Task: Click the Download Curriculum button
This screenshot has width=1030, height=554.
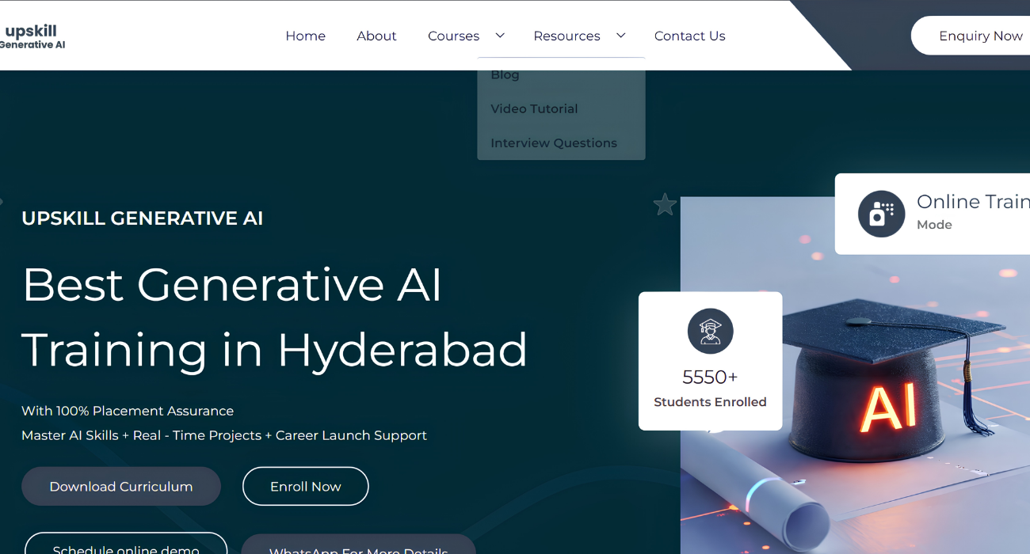Action: point(121,486)
